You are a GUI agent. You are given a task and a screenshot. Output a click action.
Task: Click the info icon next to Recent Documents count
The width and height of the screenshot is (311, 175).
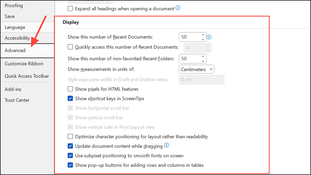209,37
